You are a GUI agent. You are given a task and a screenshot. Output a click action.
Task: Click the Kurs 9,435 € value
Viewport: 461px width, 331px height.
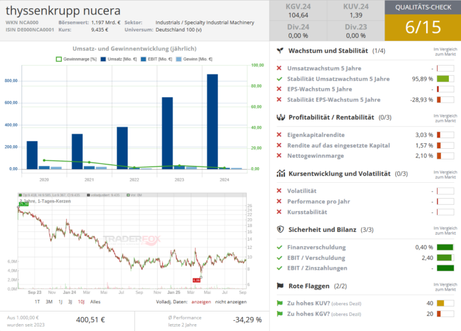[100, 30]
